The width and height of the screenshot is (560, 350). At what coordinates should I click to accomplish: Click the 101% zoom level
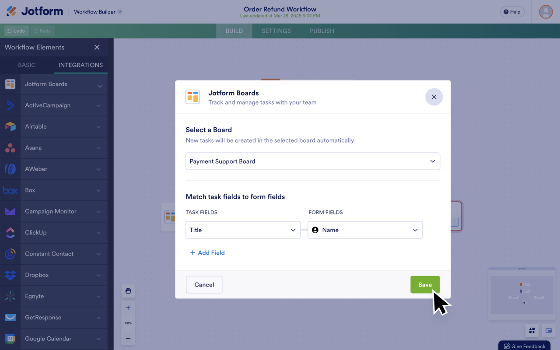click(x=128, y=323)
